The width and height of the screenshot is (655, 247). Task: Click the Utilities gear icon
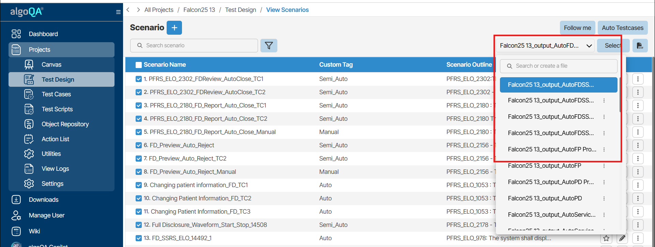[x=29, y=154]
